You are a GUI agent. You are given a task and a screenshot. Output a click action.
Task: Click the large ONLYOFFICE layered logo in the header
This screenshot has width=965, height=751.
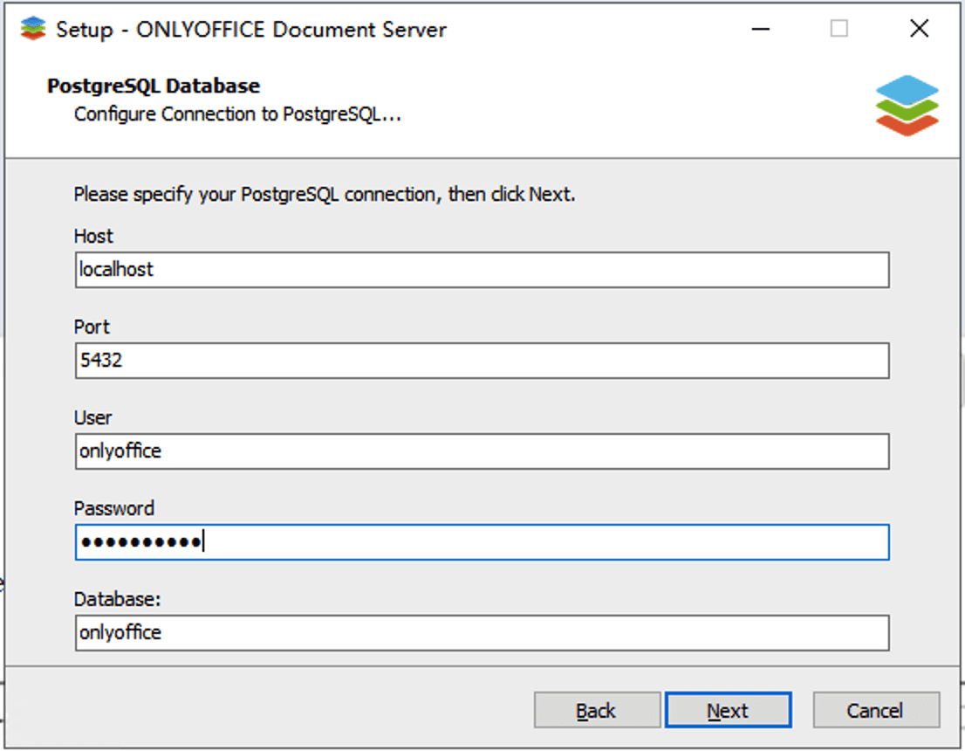(907, 105)
